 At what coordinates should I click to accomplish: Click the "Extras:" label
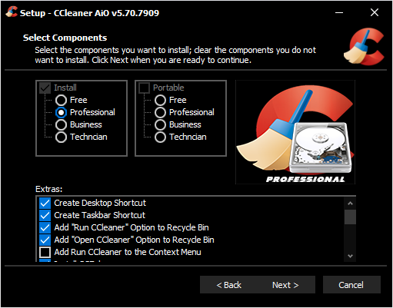pyautogui.click(x=48, y=189)
